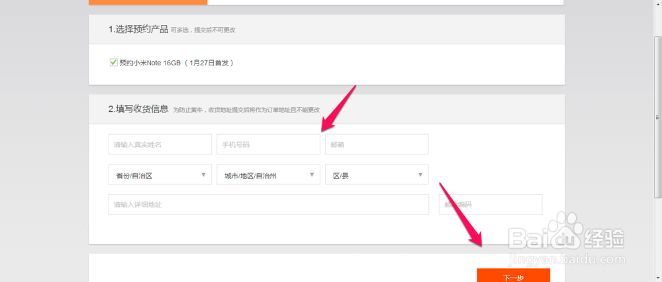Click the 1.选择预约产品 section heading
Image resolution: width=662 pixels, height=282 pixels.
tap(138, 30)
